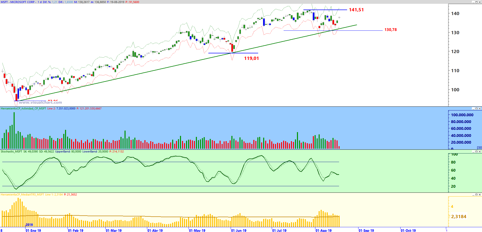Maximize the MediaATR5 indicator panel

476,195
